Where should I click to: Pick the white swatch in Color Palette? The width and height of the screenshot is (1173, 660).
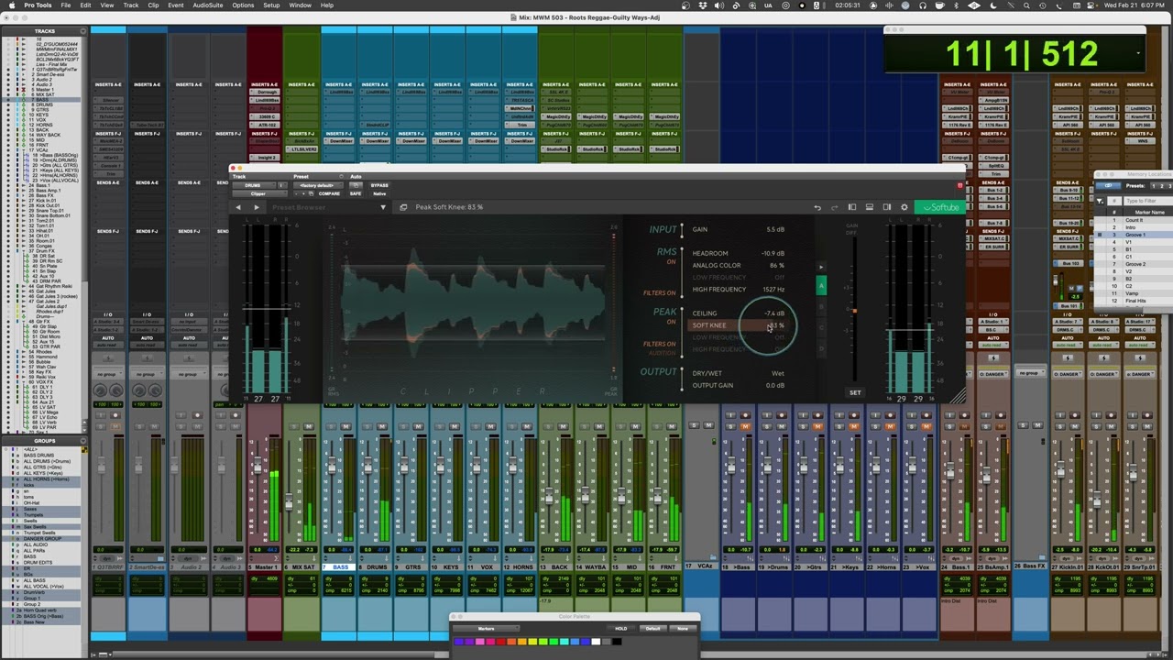[x=596, y=642]
